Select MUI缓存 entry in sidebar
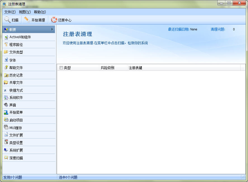The height and width of the screenshot is (182, 248). tap(16, 128)
